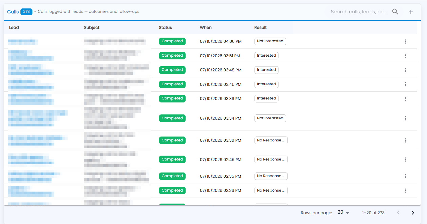This screenshot has height=224, width=427.
Task: Open row menu for 04:06 PM call
Action: [x=405, y=41]
